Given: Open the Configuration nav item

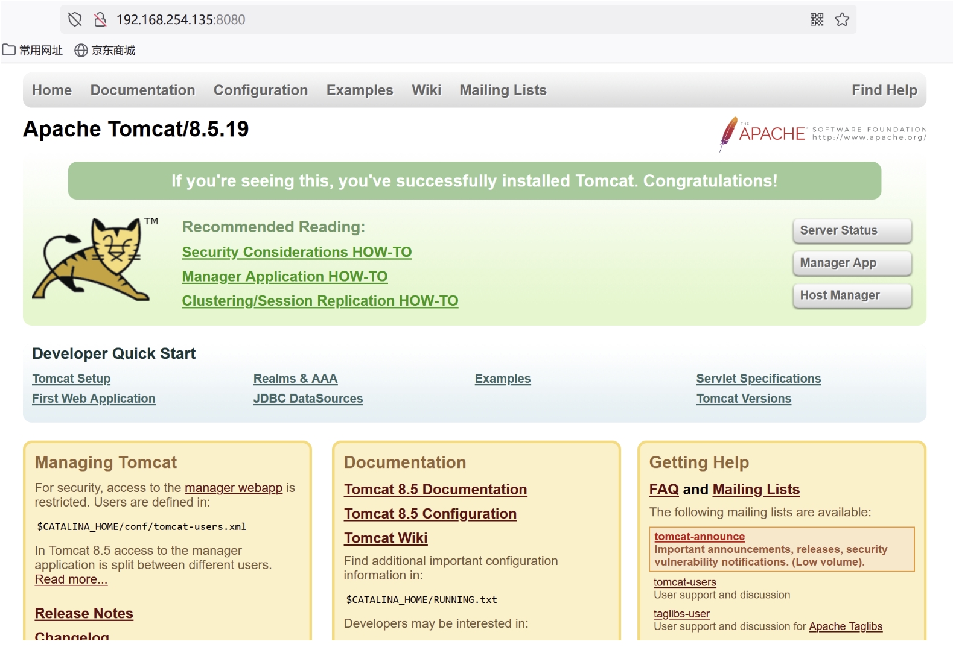Looking at the screenshot, I should pyautogui.click(x=261, y=90).
